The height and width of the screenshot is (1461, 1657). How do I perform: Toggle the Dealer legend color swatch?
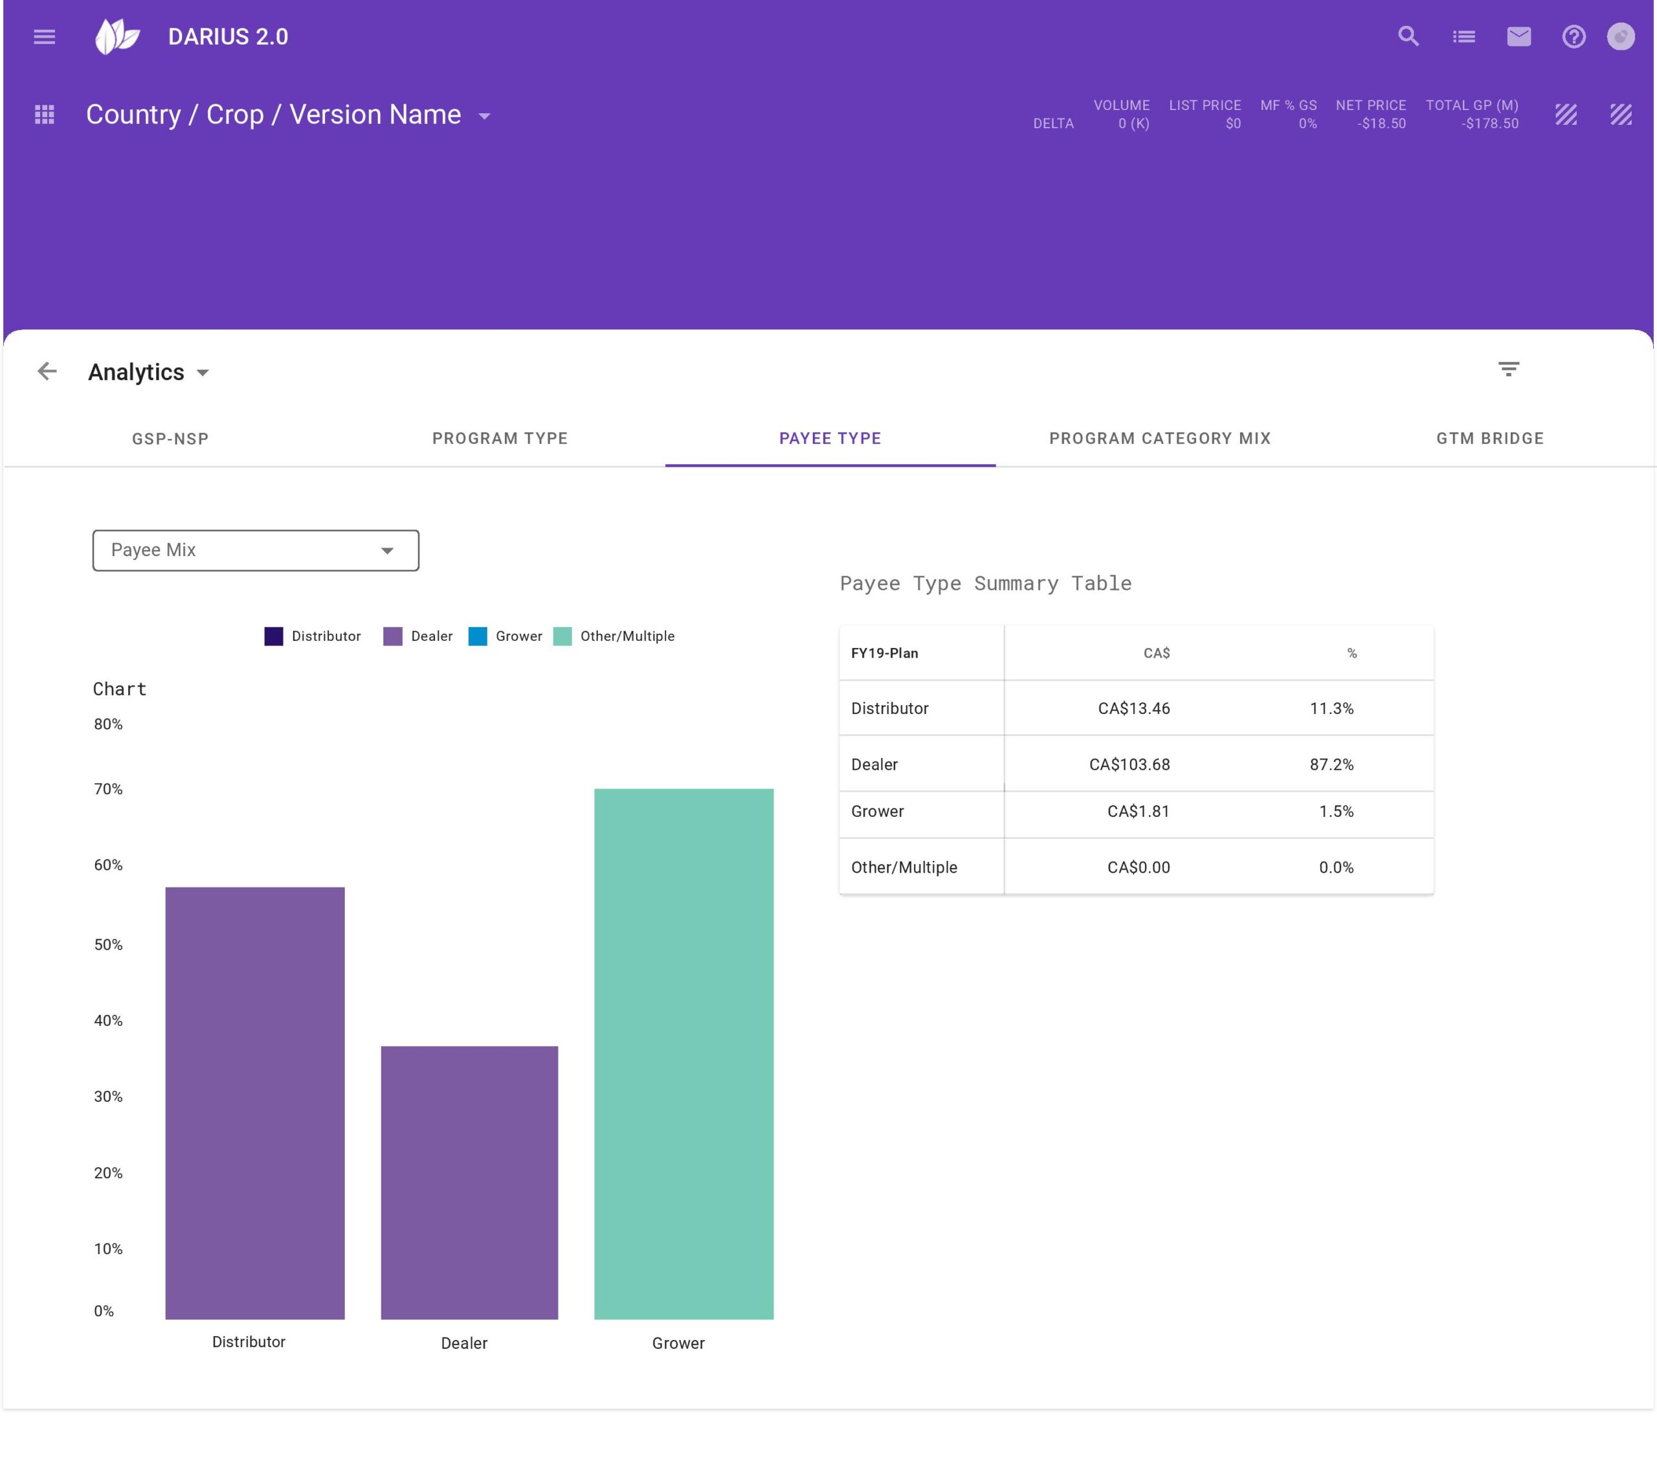tap(392, 636)
